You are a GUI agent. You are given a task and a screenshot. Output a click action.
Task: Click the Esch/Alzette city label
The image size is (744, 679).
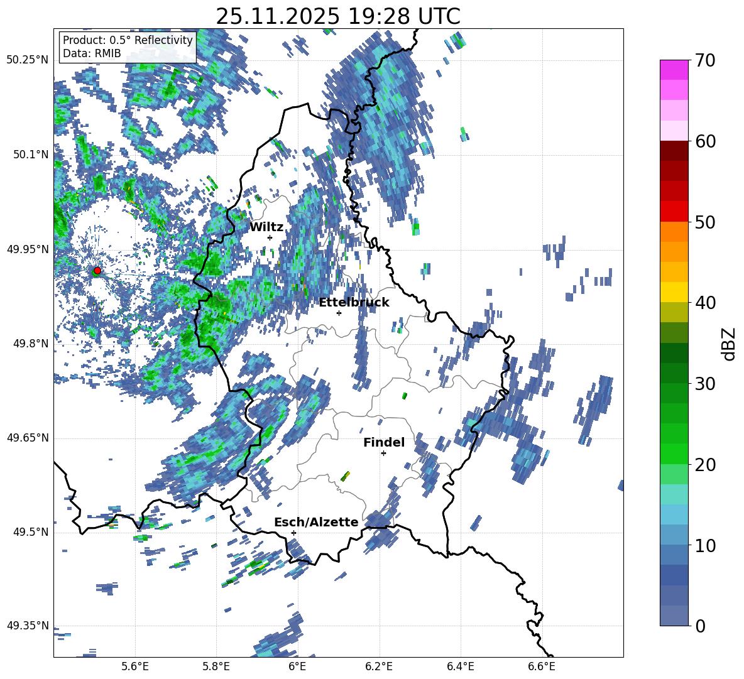click(x=316, y=522)
